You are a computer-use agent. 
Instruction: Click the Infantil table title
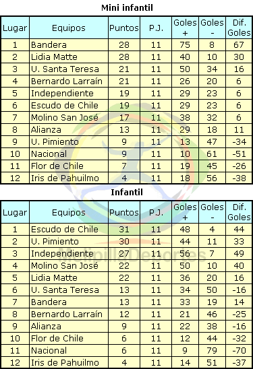[x=127, y=193]
